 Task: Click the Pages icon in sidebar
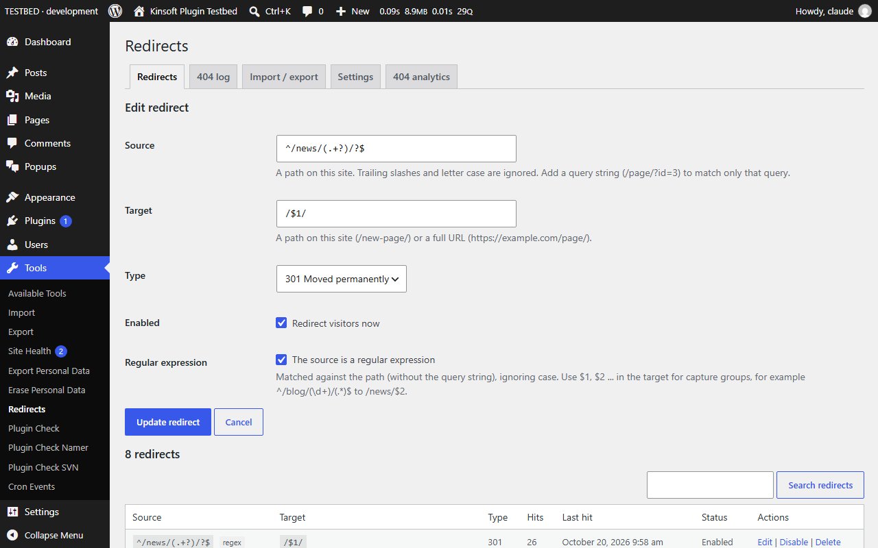pos(12,120)
